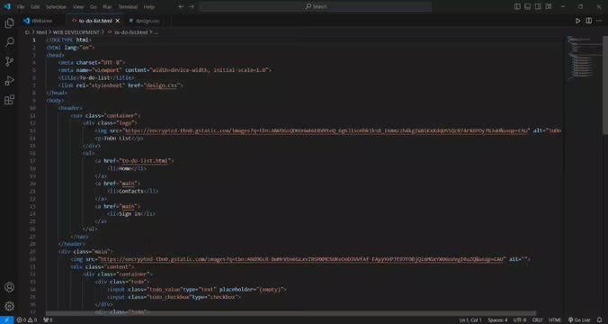Click Go Live in the status bar
The height and width of the screenshot is (324, 608).
tap(579, 320)
